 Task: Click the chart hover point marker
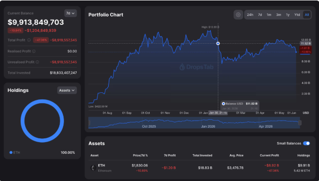point(218,44)
